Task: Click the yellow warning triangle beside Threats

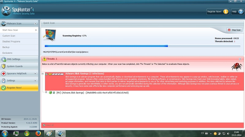Action: click(44, 59)
